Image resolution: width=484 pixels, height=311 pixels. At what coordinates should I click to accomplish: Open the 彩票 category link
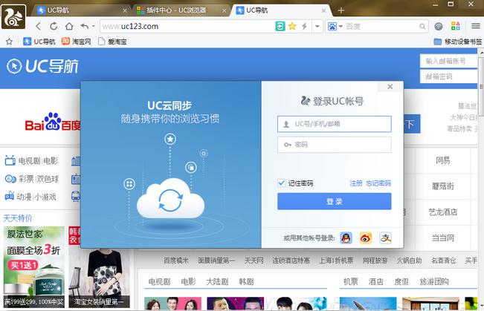point(26,179)
